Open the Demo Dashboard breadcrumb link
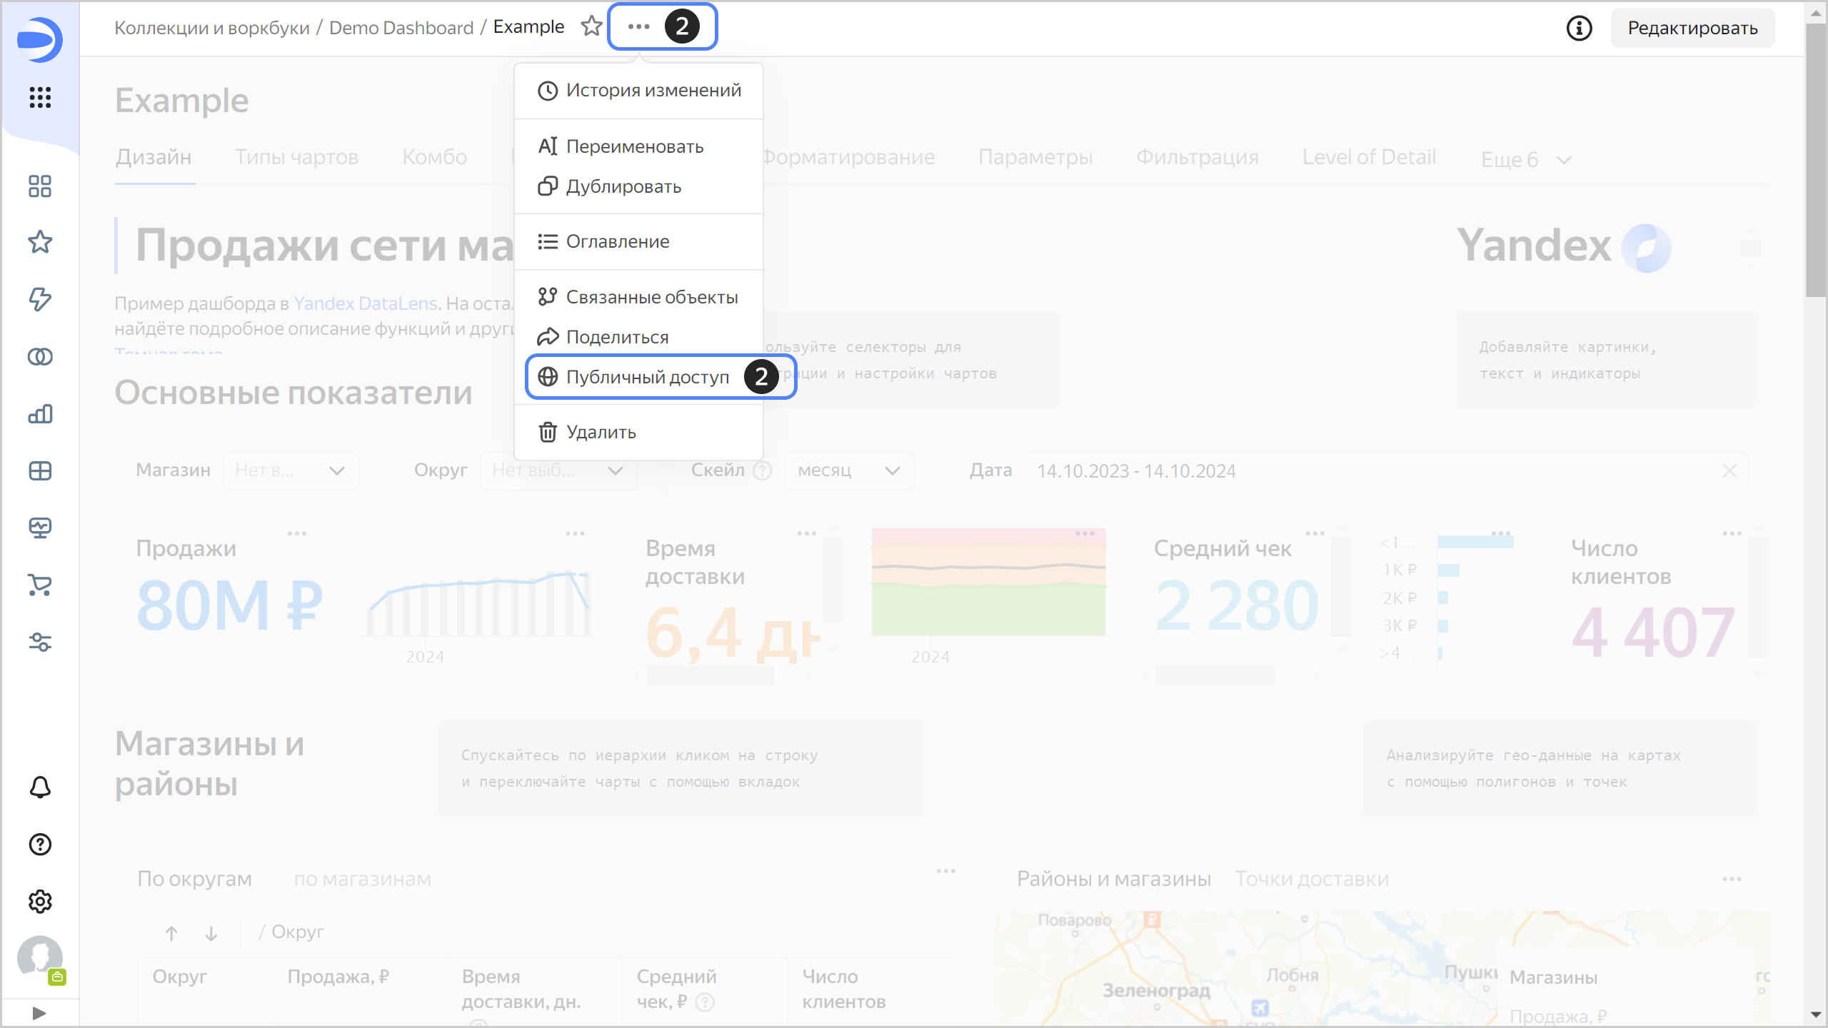 point(401,28)
